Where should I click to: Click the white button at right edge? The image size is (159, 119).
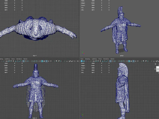(158, 69)
